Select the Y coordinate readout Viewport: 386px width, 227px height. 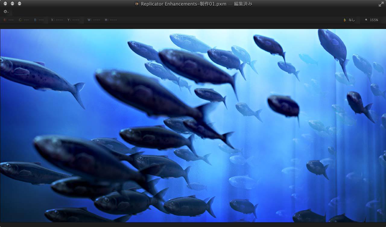73,20
